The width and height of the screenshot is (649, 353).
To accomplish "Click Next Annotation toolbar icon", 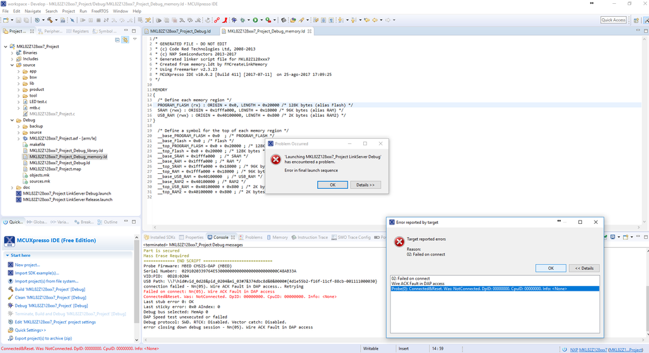I will click(340, 20).
